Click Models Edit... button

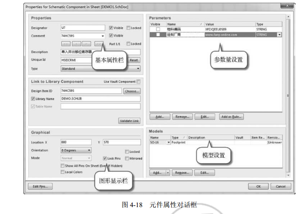[x=205, y=173]
